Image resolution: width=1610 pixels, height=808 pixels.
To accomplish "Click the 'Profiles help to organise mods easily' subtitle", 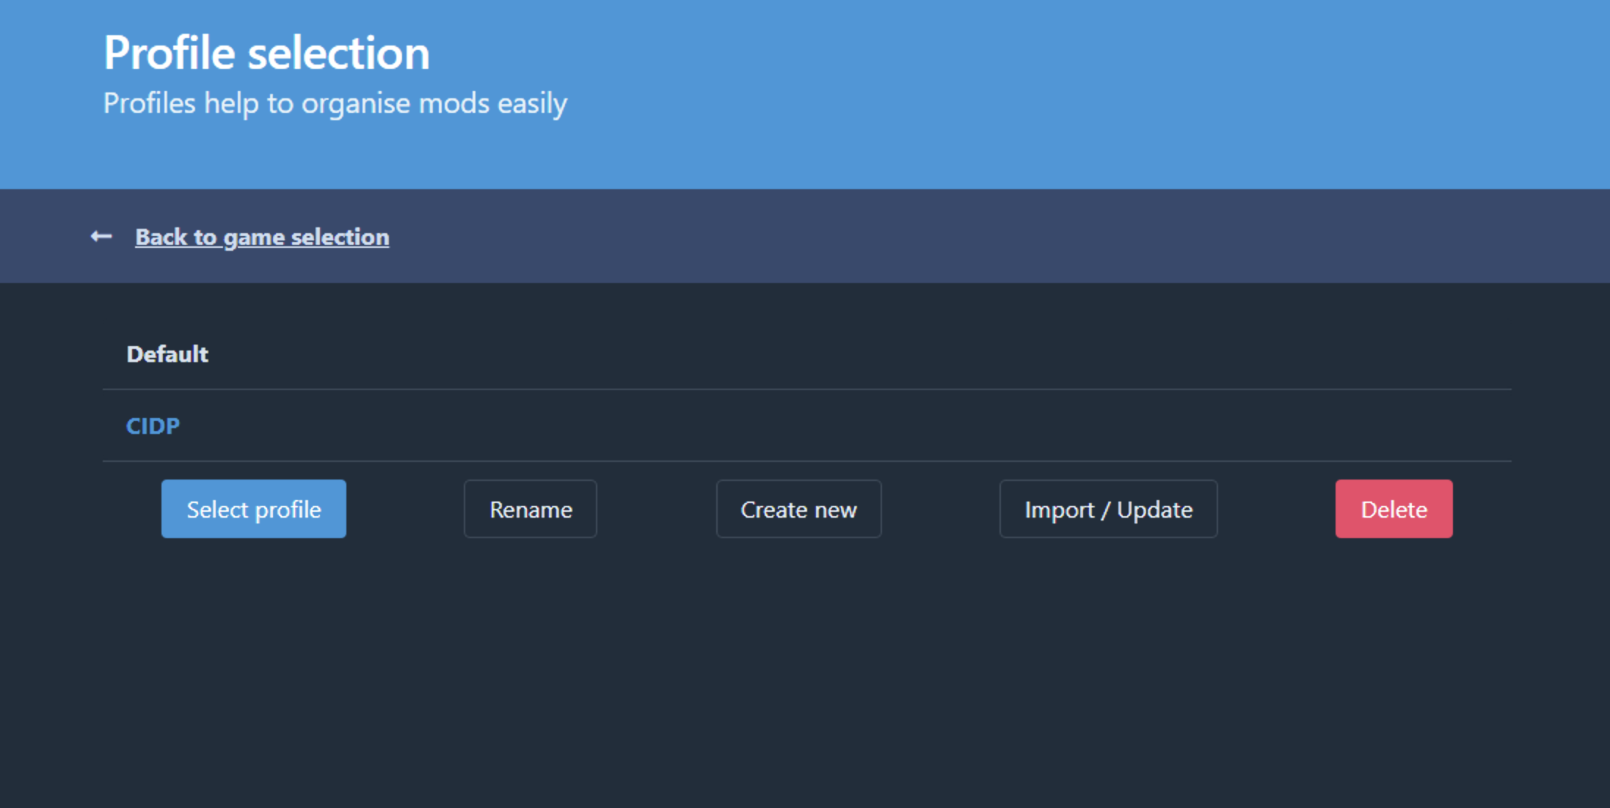I will [335, 103].
